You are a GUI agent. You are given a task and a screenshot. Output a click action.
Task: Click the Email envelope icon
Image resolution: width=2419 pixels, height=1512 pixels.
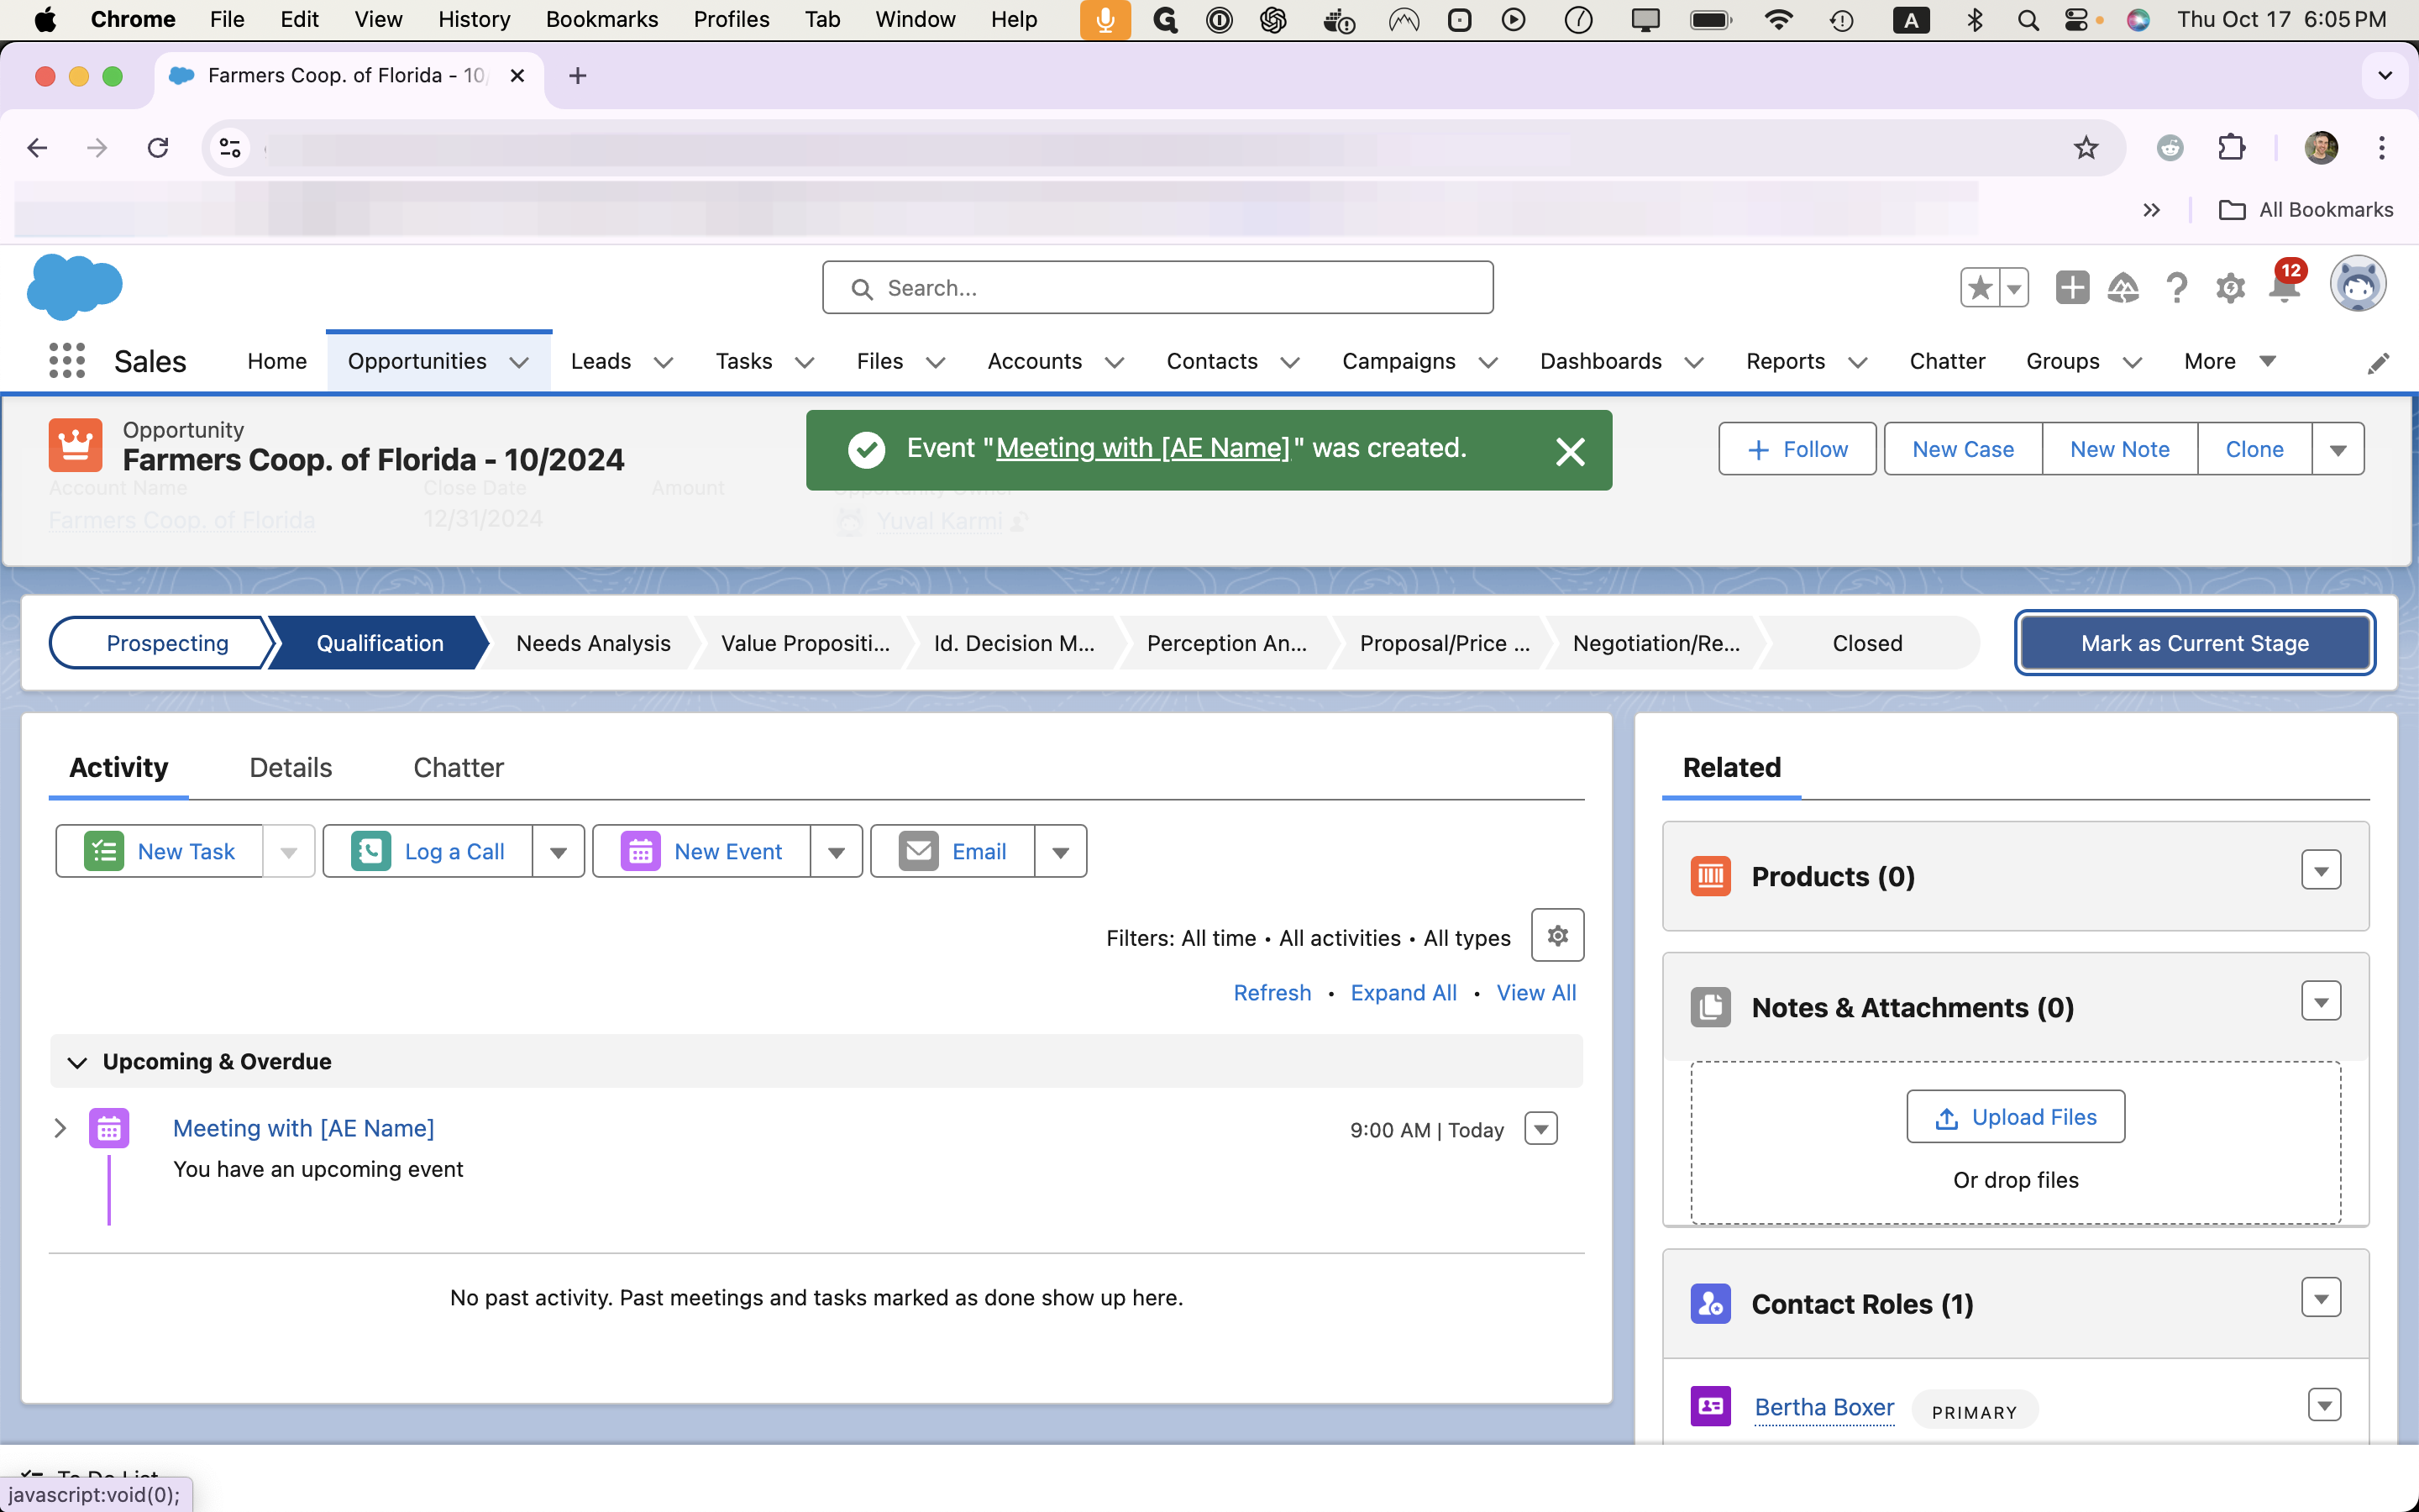pyautogui.click(x=919, y=851)
